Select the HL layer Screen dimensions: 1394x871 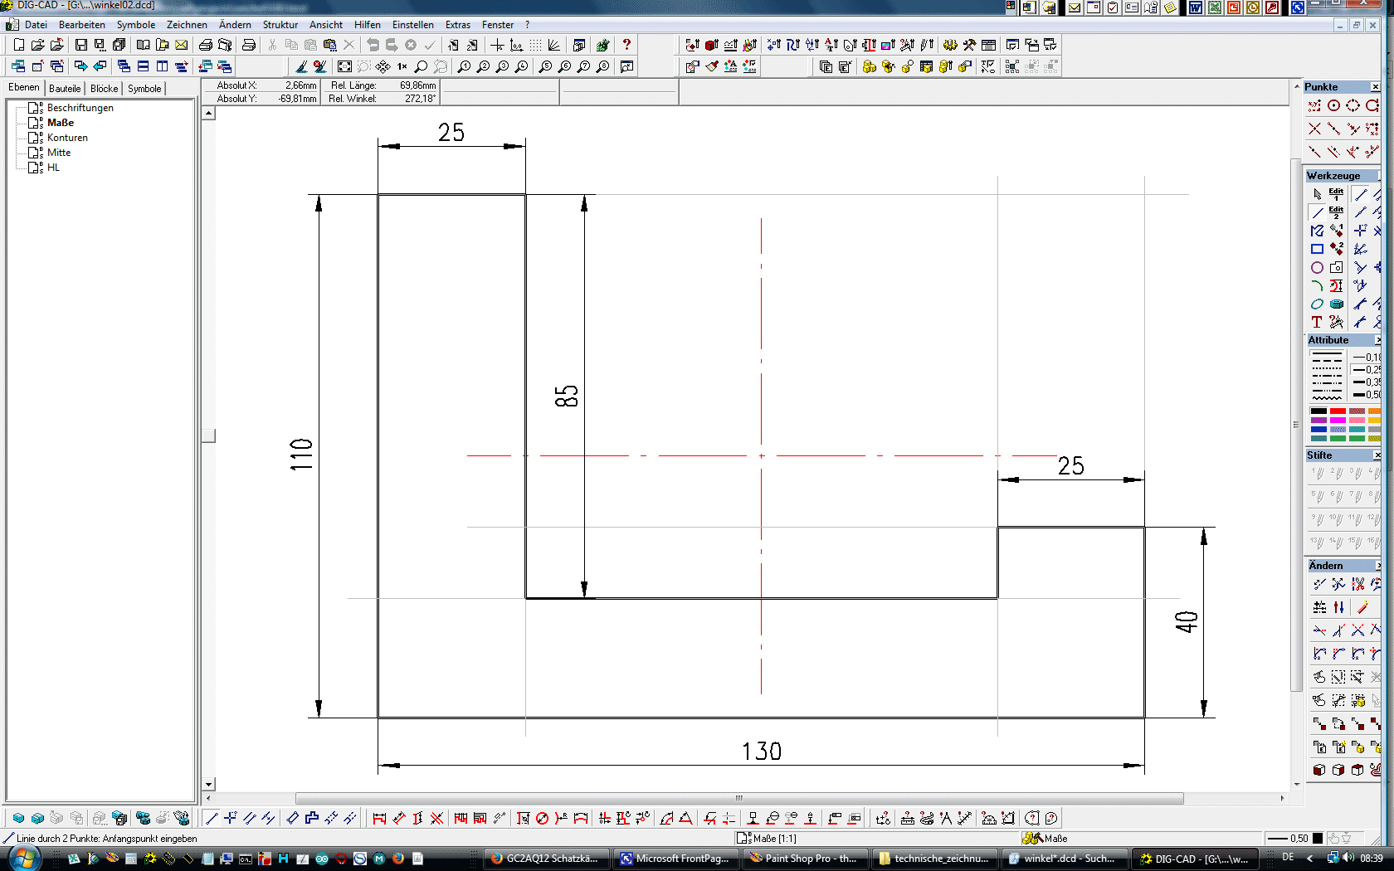tap(53, 168)
